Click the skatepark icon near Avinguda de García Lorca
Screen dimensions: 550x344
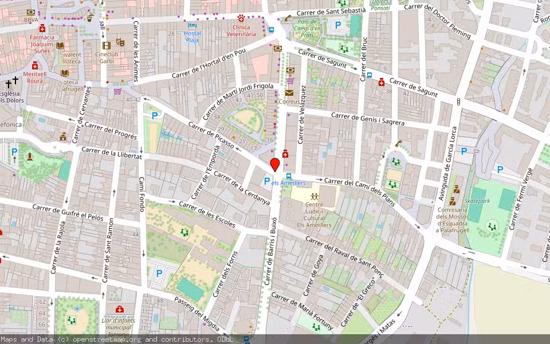[x=478, y=201]
